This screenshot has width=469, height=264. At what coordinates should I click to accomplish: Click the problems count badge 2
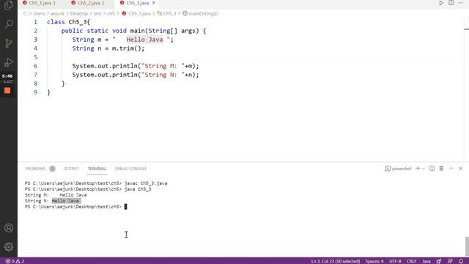(52, 169)
